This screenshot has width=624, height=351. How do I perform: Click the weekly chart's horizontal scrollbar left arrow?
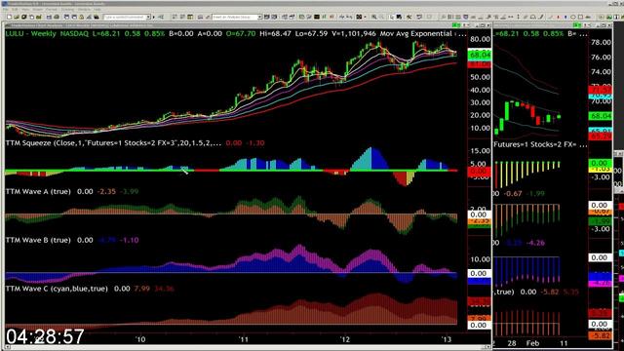[7, 347]
